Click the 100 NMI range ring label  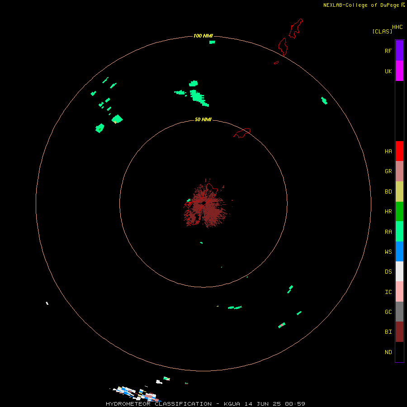(x=203, y=36)
